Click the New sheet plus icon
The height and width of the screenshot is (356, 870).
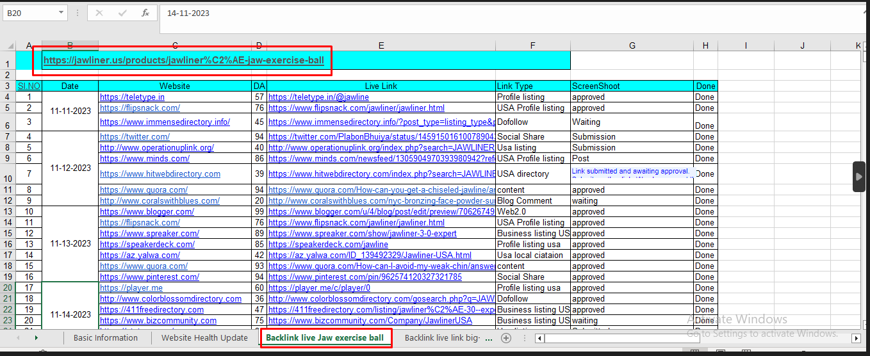[506, 338]
